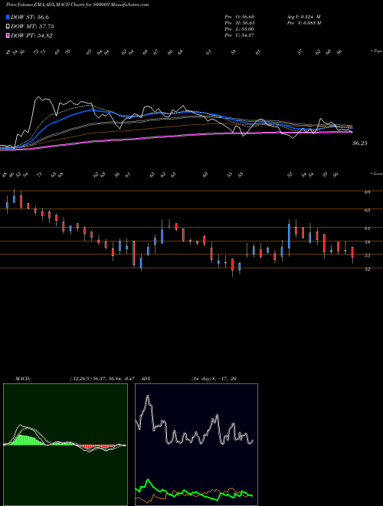Click the 69 price axis label
Image resolution: width=383 pixels, height=506 pixels.
pos(367,192)
